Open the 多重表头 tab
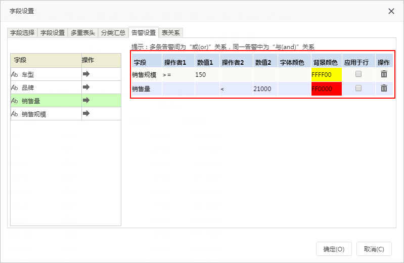The image size is (404, 263). coord(83,33)
